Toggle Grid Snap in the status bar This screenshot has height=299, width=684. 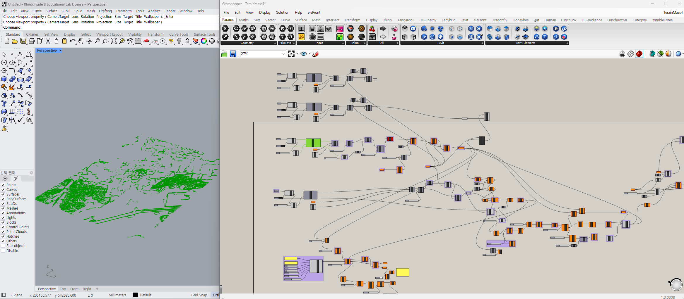(x=199, y=295)
